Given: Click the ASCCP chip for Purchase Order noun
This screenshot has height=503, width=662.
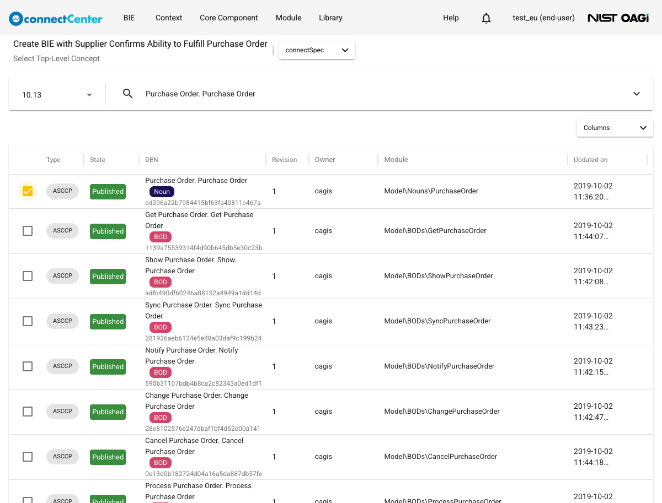Looking at the screenshot, I should coord(62,191).
